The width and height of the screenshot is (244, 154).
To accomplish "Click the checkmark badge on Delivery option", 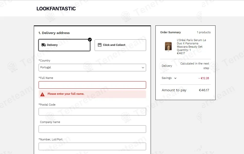I will coord(90,40).
